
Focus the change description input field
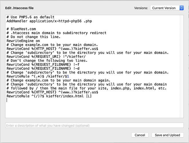click(94, 125)
